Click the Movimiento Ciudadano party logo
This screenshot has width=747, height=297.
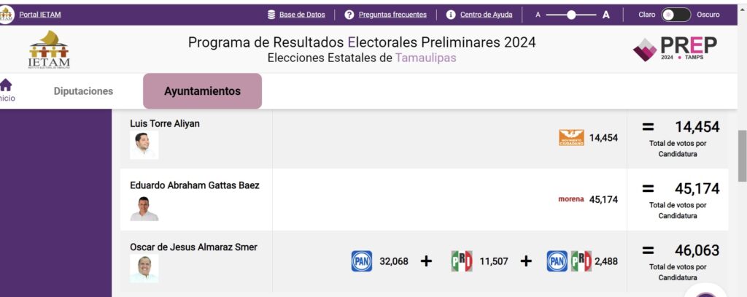(571, 138)
